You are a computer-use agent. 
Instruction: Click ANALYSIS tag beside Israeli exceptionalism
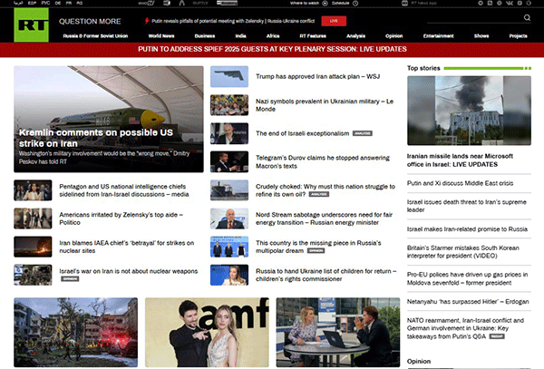362,133
